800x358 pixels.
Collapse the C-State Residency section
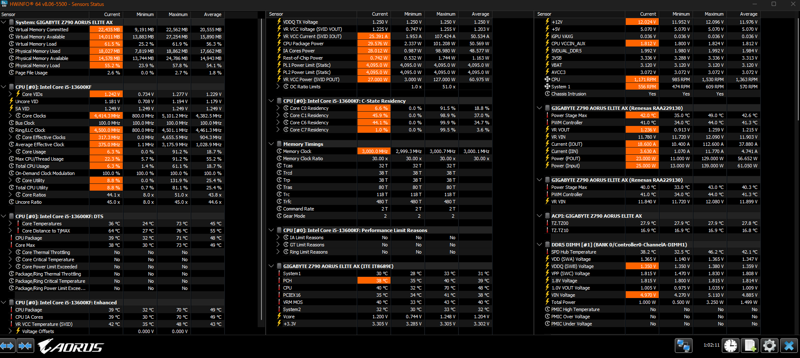(271, 101)
